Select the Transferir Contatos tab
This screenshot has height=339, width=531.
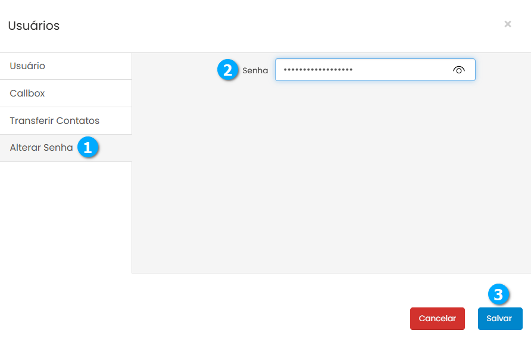coord(55,121)
